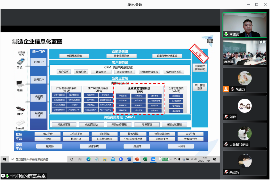This screenshot has height=180, width=270.
Task: Open Cortana circle icon on taskbar
Action: (x=72, y=159)
